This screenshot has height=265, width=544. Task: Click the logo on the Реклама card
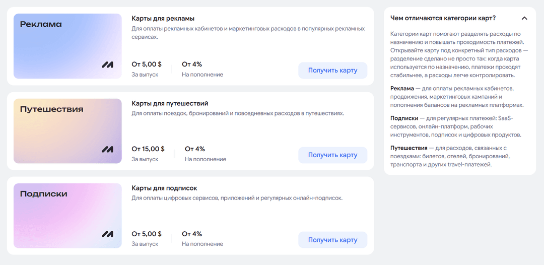107,65
